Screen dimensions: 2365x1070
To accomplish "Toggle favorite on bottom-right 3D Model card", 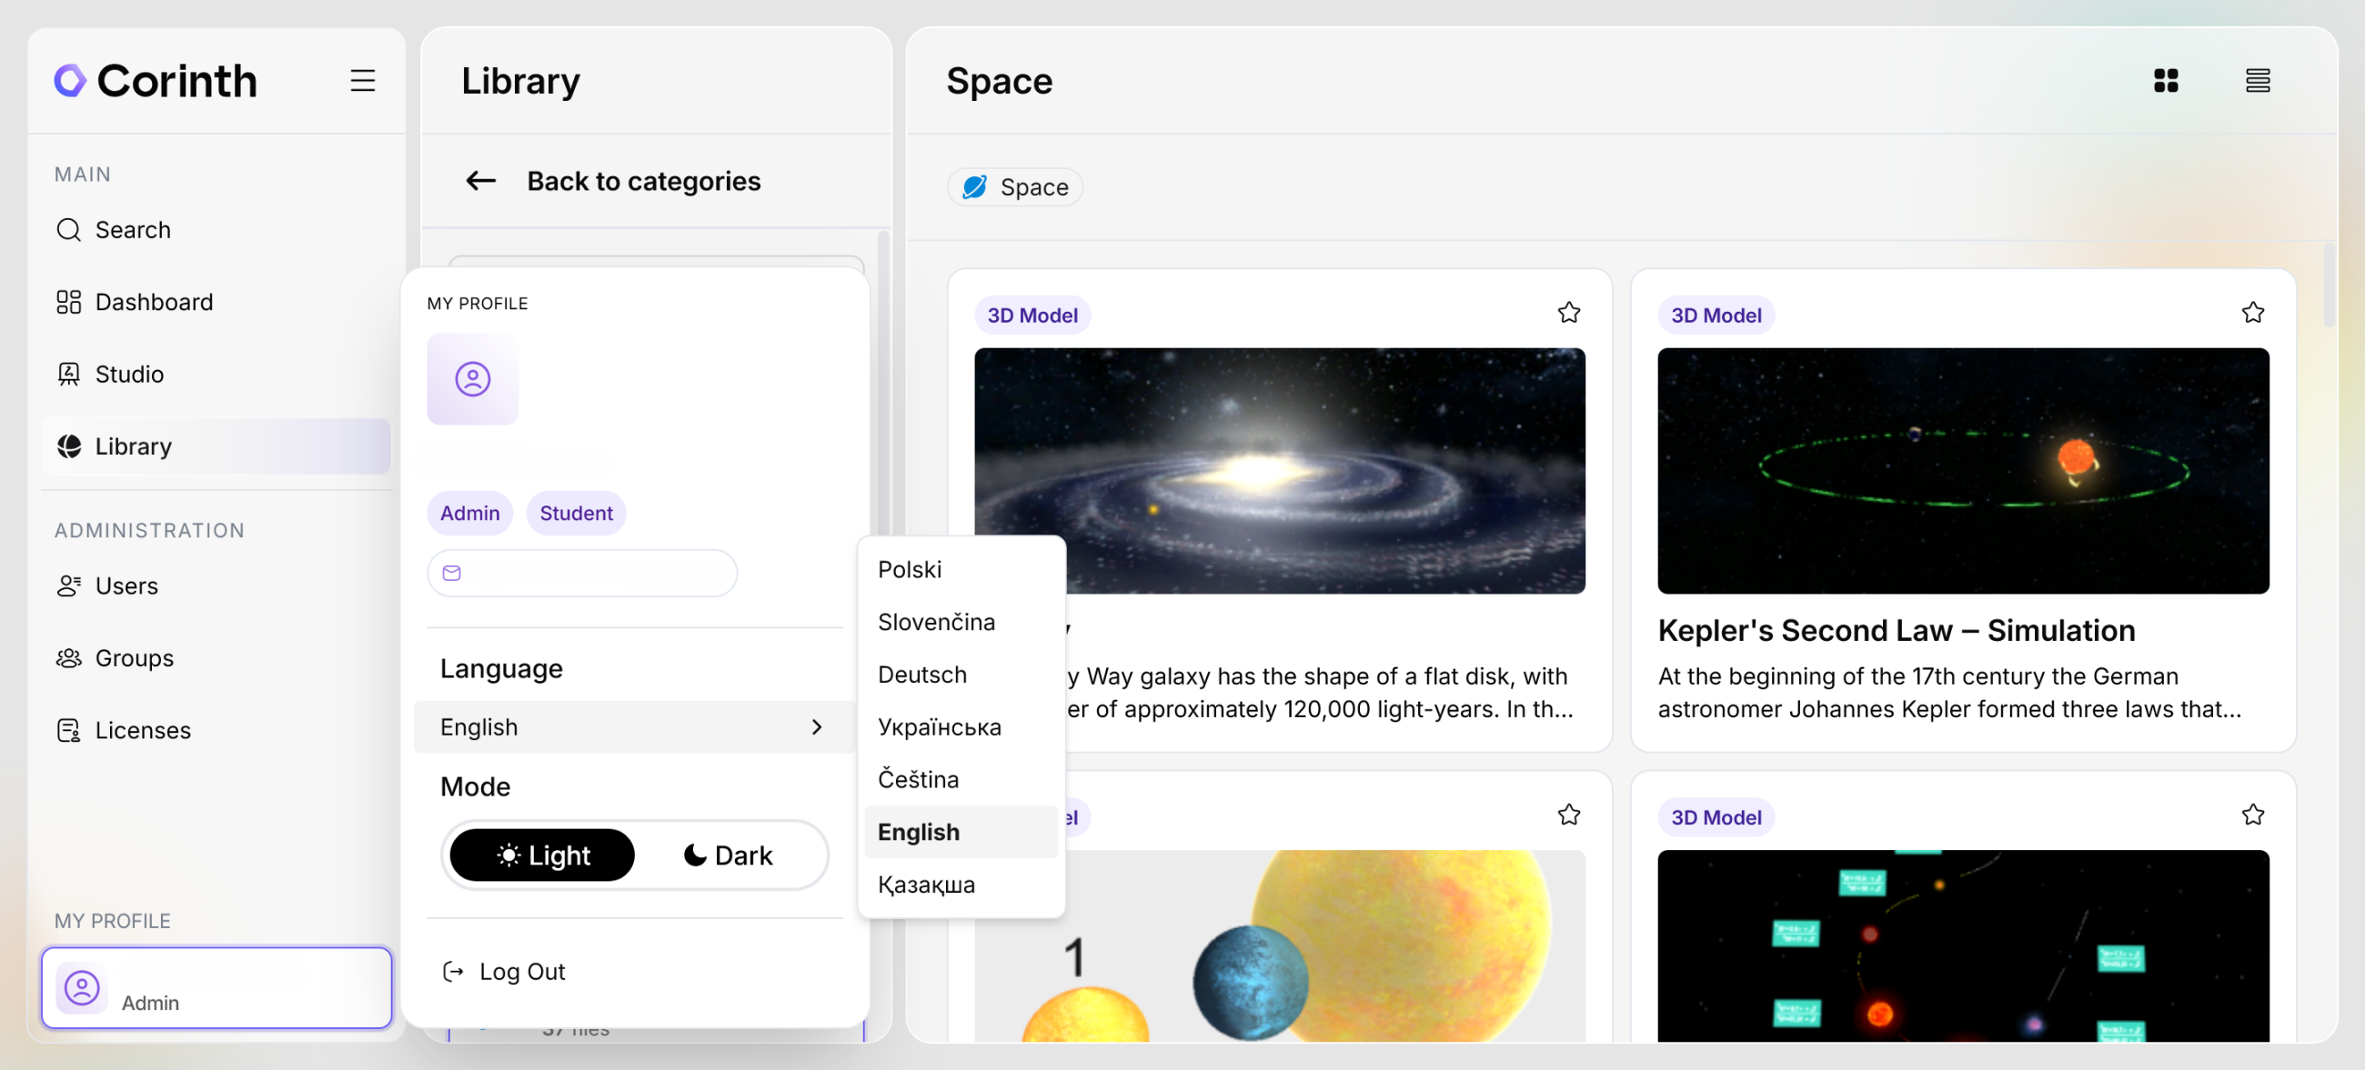I will tap(2251, 815).
